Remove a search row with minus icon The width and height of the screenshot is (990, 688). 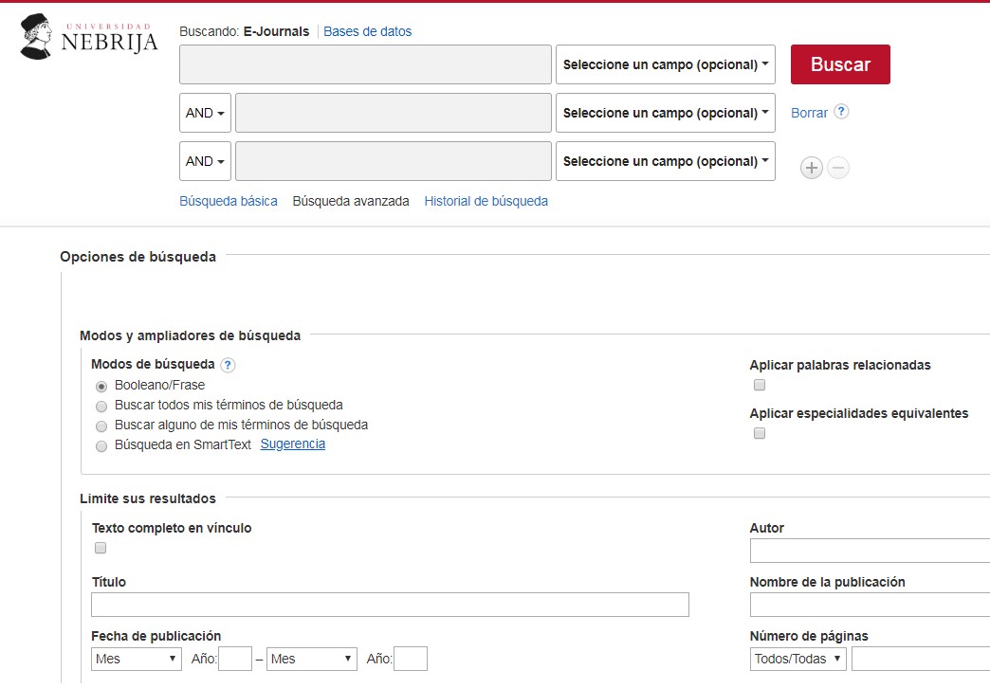838,169
